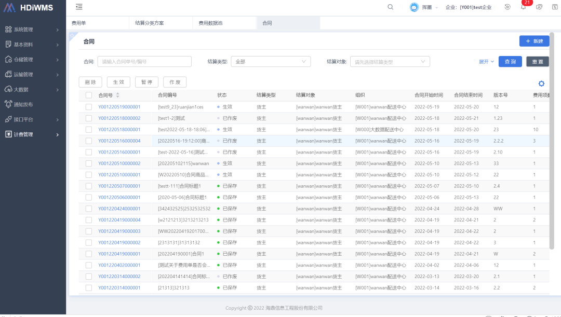Image resolution: width=561 pixels, height=317 pixels.
Task: Expand more filters with 展开
Action: click(486, 62)
